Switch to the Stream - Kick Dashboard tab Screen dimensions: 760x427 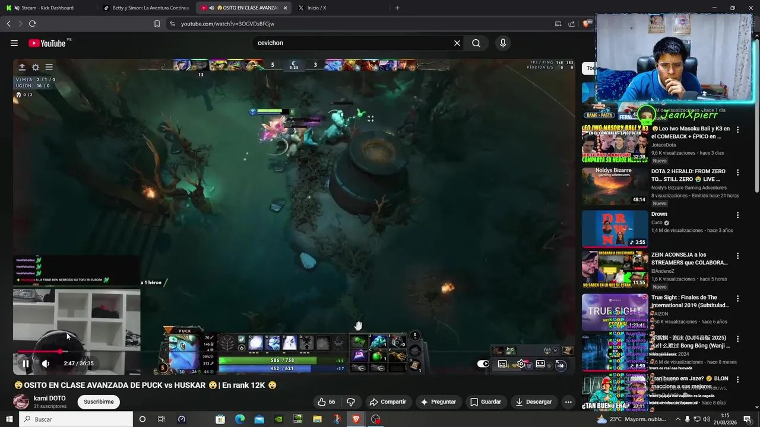[49, 8]
